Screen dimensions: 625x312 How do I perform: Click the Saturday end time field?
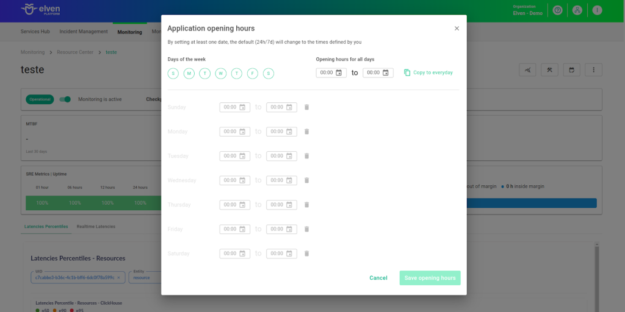pos(276,253)
